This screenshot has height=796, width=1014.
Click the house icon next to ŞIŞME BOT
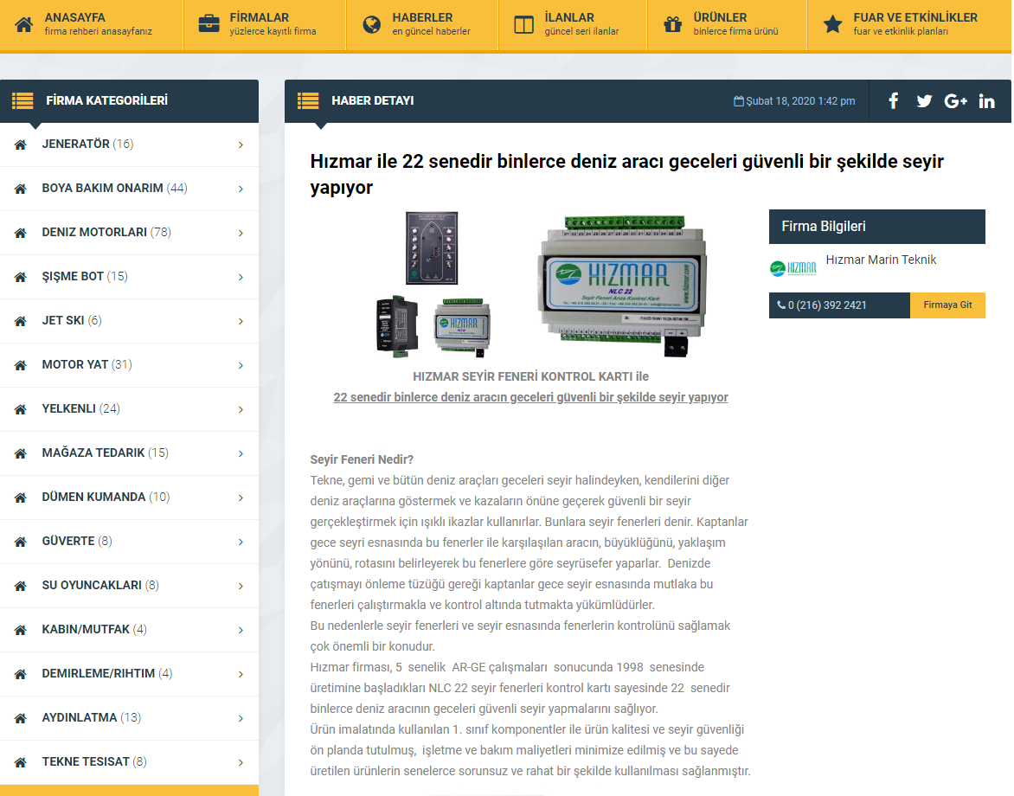(21, 277)
